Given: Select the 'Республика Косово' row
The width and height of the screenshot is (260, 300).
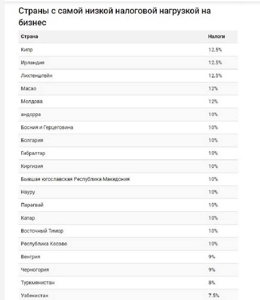Looking at the screenshot, I should point(128,244).
